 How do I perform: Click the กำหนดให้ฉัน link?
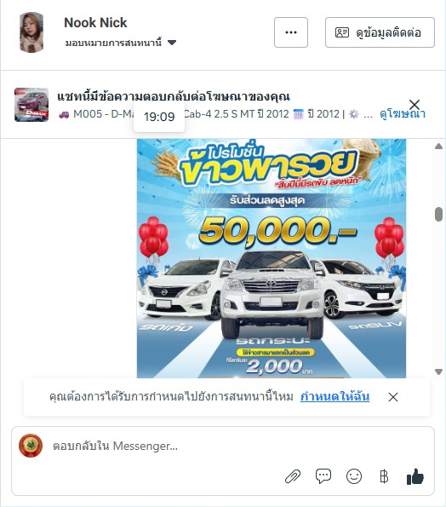tap(334, 397)
